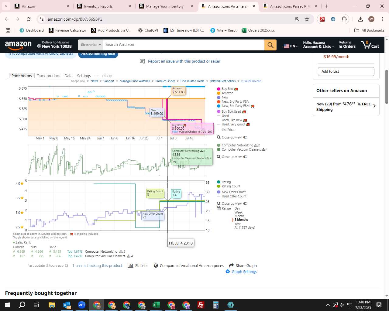The height and width of the screenshot is (311, 389).
Task: Click 1 user is tracking this product
Action: pyautogui.click(x=97, y=265)
